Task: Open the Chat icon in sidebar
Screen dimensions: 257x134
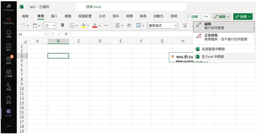Action: (x=9, y=47)
